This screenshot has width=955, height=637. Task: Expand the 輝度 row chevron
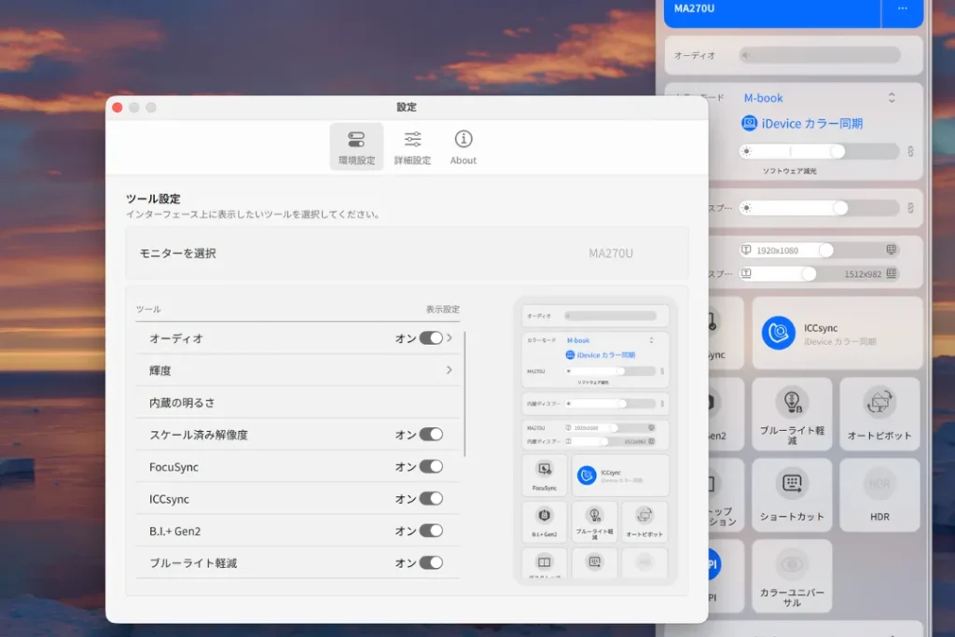coord(449,370)
